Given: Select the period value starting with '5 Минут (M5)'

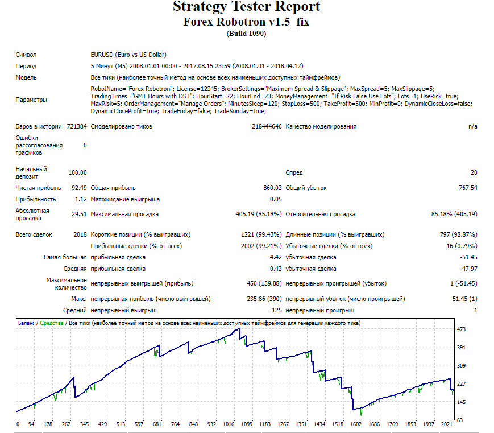Looking at the screenshot, I should coord(197,66).
